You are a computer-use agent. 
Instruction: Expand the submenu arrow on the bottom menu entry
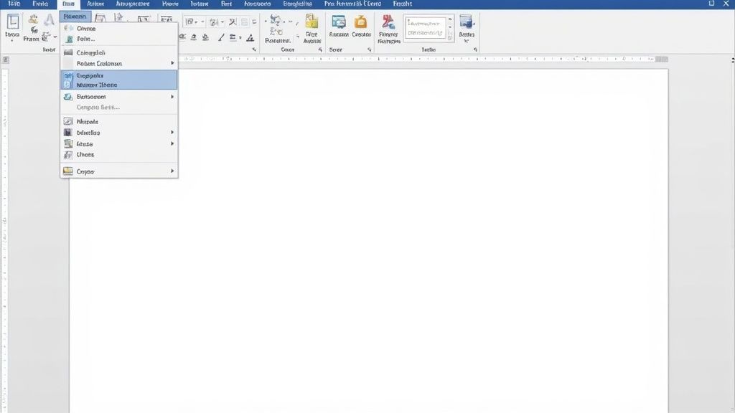173,171
